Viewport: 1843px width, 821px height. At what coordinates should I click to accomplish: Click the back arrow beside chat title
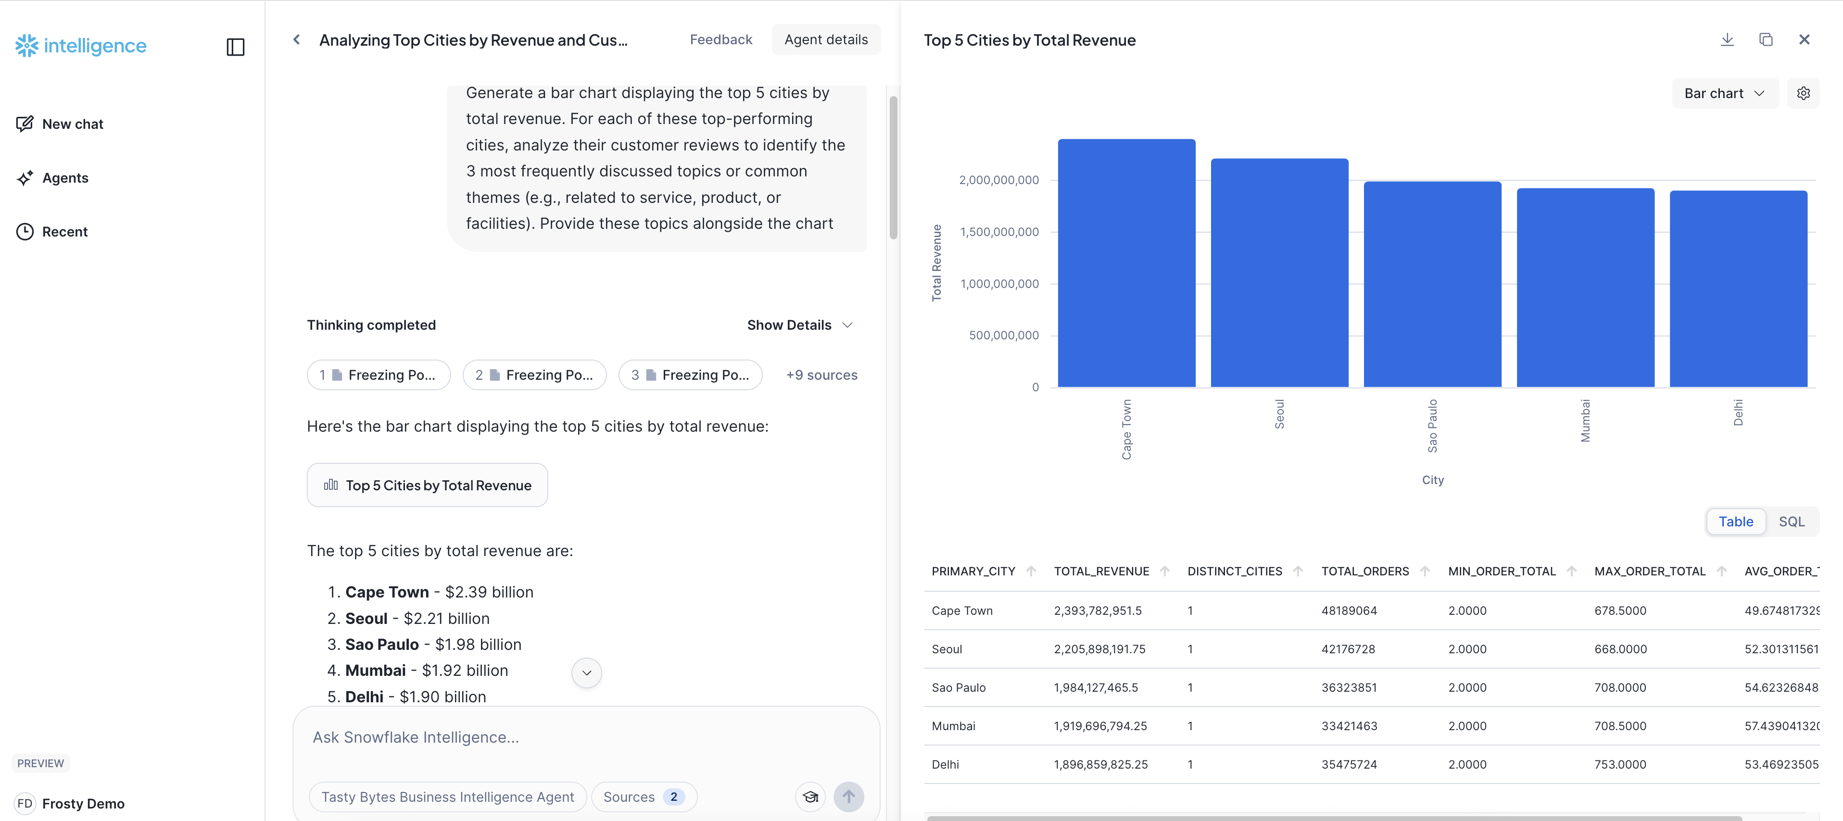point(297,40)
